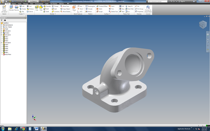
Task: Click the Thicken/Offset tool
Action: (102, 6)
